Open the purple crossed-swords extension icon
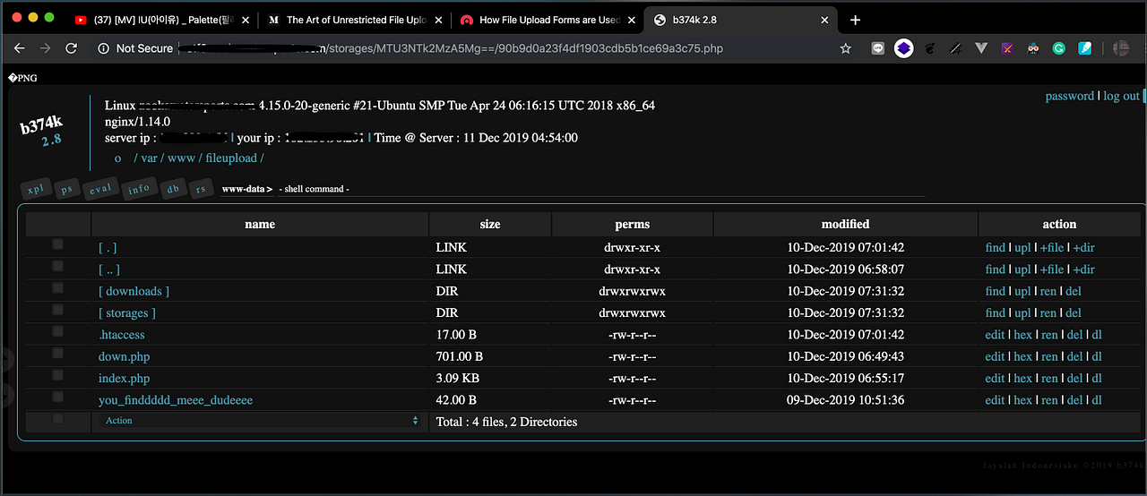The height and width of the screenshot is (496, 1147). [1007, 48]
